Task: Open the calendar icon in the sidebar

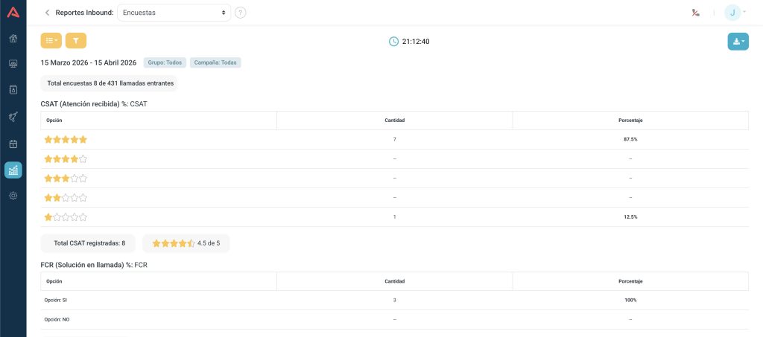Action: [13, 144]
